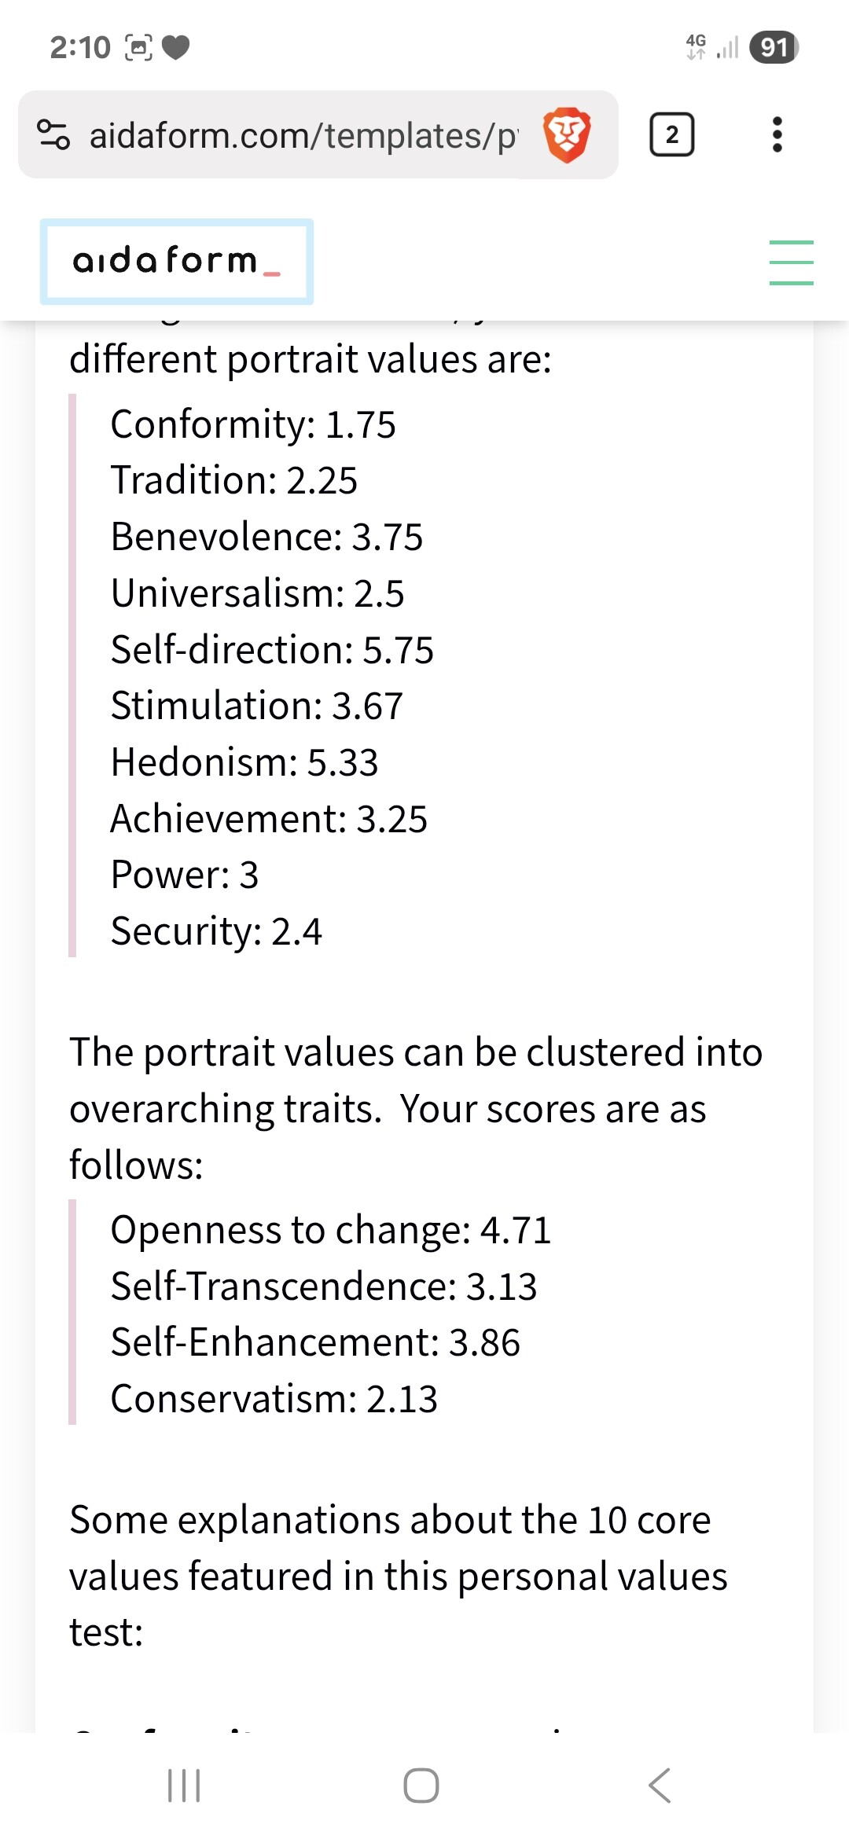Tap the clock showing 2:10
Image resolution: width=849 pixels, height=1839 pixels.
(80, 48)
